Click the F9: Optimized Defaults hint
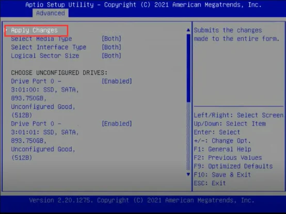The image size is (286, 214). (x=233, y=166)
